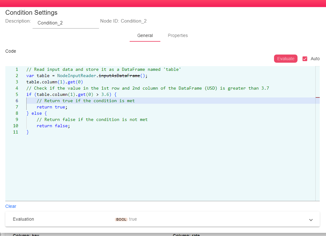Place cursor on the 'else' keyword
This screenshot has width=326, height=236.
(37, 113)
